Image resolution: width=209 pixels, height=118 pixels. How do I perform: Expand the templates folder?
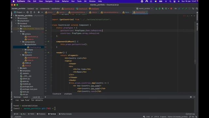click(18, 71)
